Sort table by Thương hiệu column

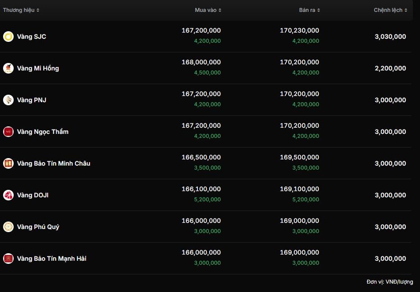(x=21, y=10)
